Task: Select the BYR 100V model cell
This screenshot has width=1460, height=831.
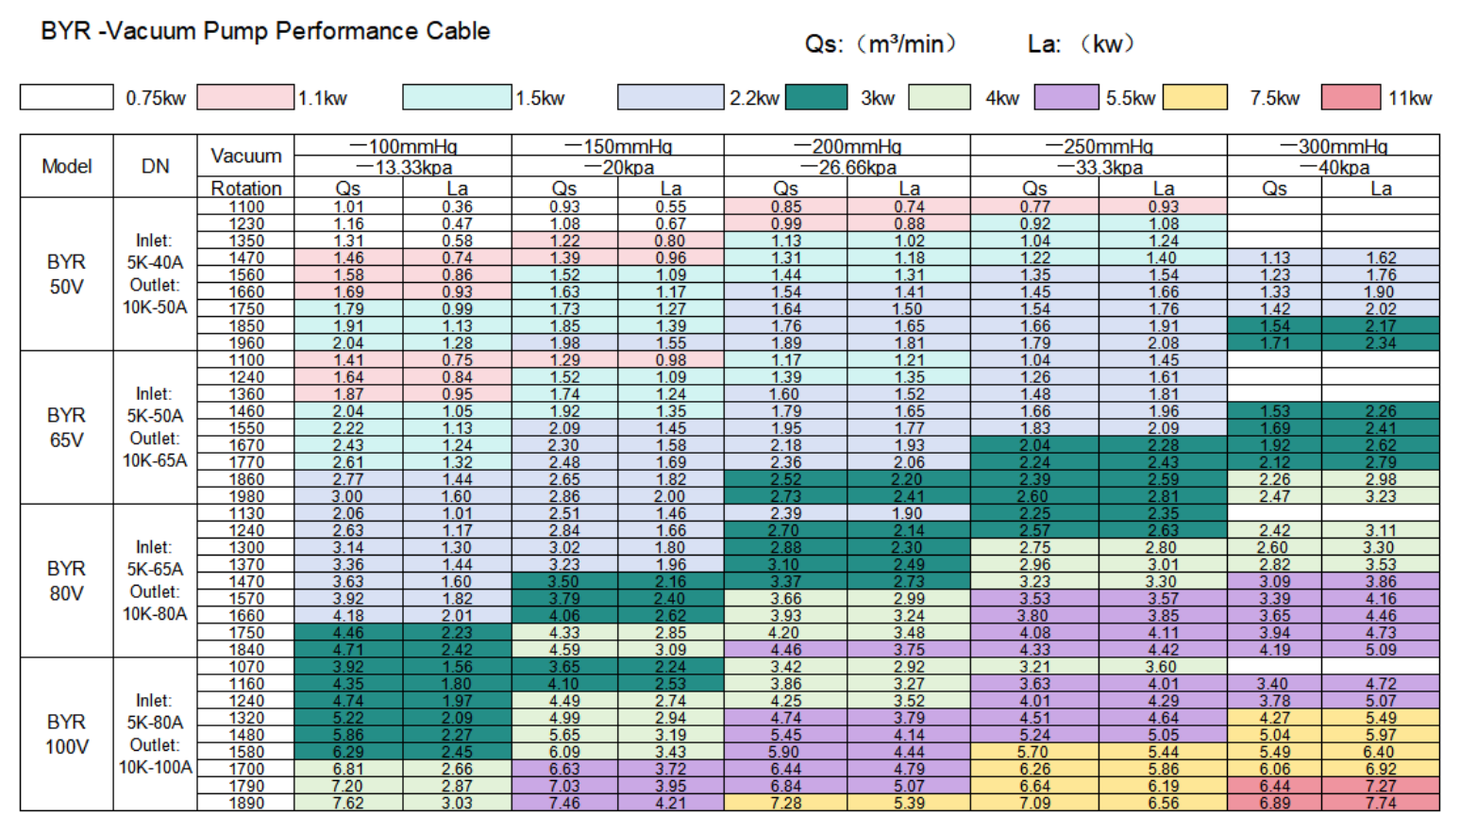Action: coord(67,734)
